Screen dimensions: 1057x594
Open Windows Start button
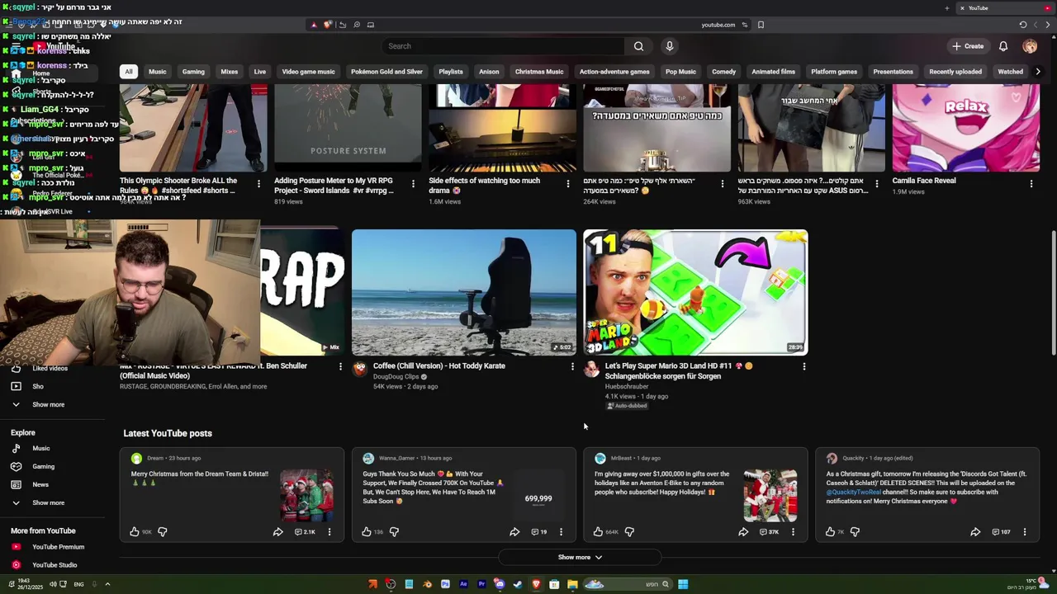tap(683, 584)
